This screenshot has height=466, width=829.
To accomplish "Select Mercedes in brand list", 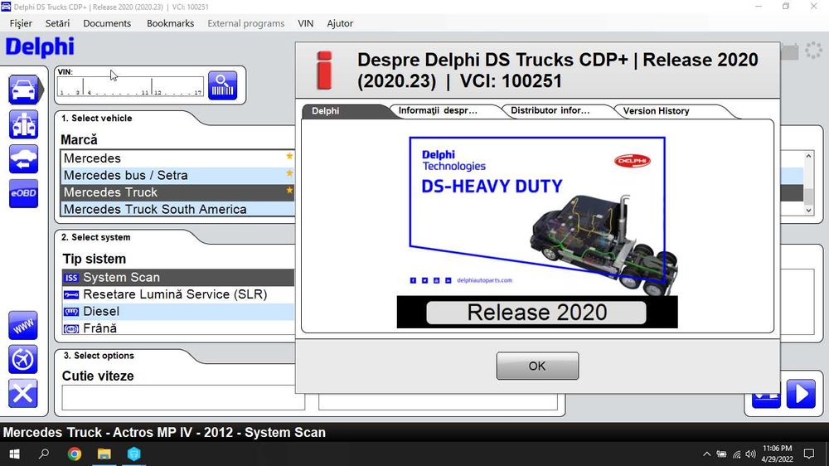I will pos(177,158).
